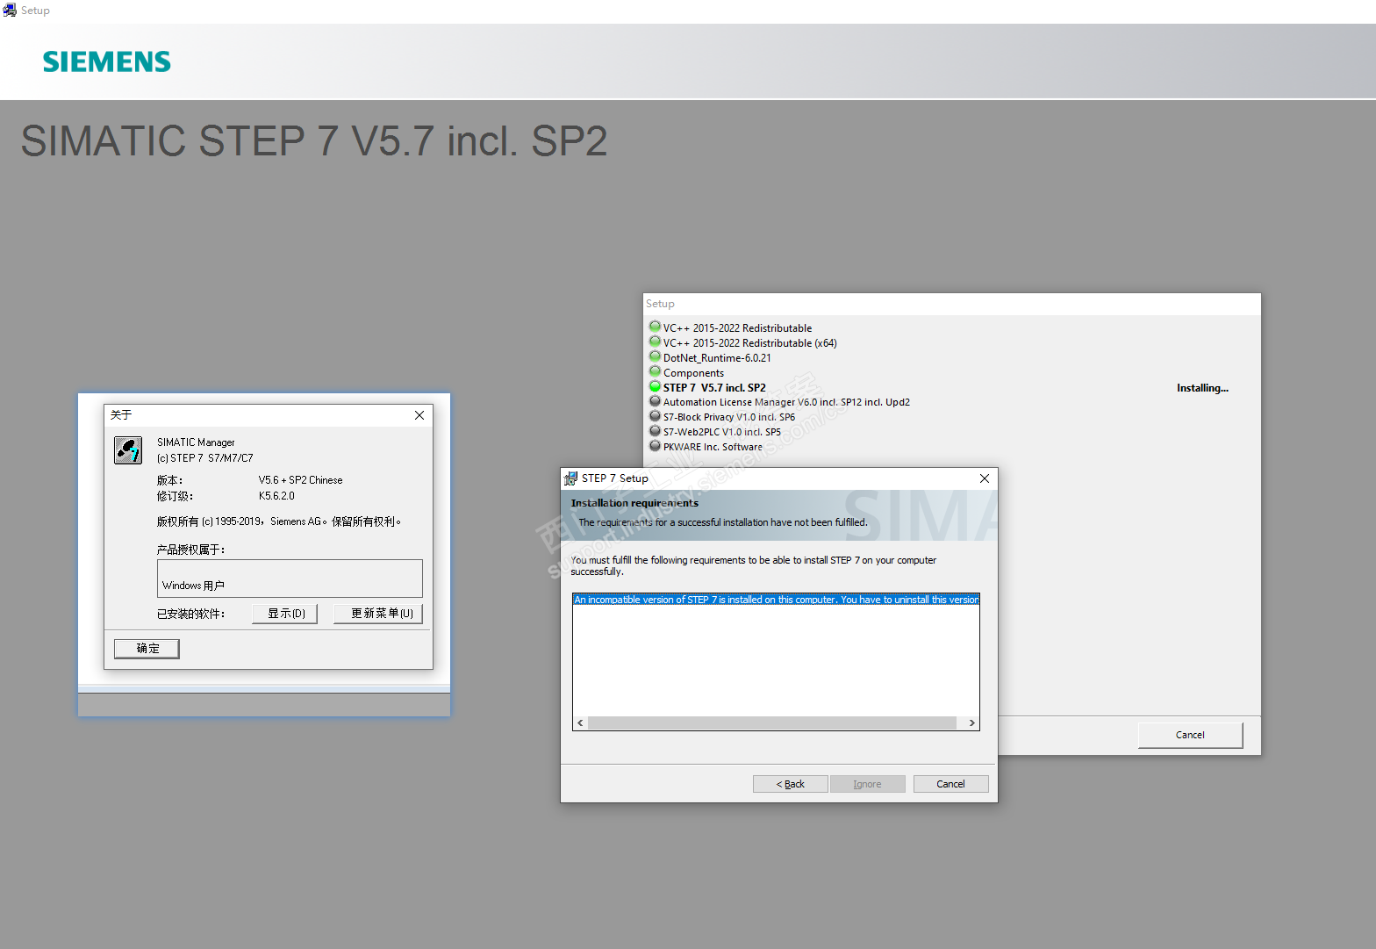Click the Ignore button
The height and width of the screenshot is (949, 1376).
(x=867, y=784)
